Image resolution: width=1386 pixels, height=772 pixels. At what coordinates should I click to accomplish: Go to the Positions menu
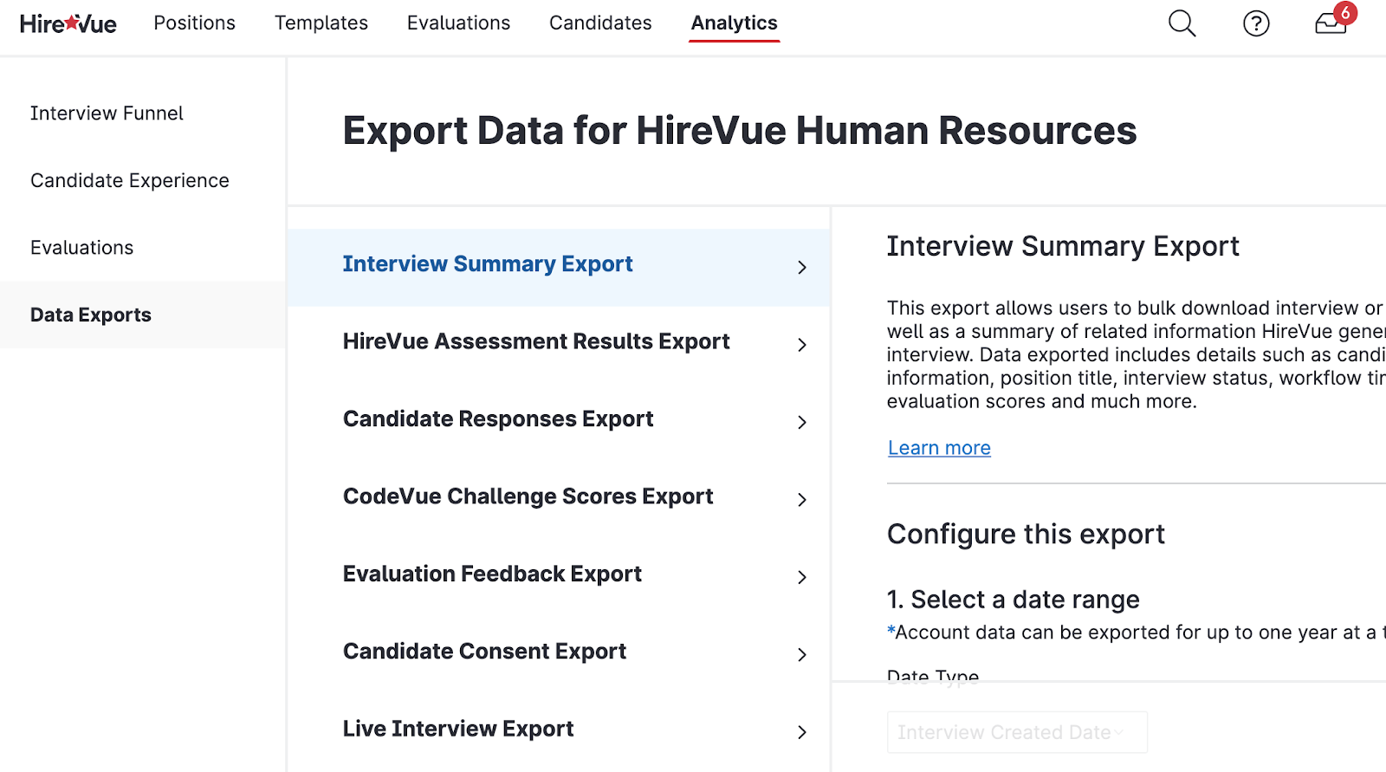pos(194,23)
